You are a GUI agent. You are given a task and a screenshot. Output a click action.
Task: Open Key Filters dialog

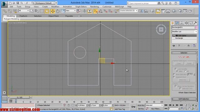click(156, 109)
